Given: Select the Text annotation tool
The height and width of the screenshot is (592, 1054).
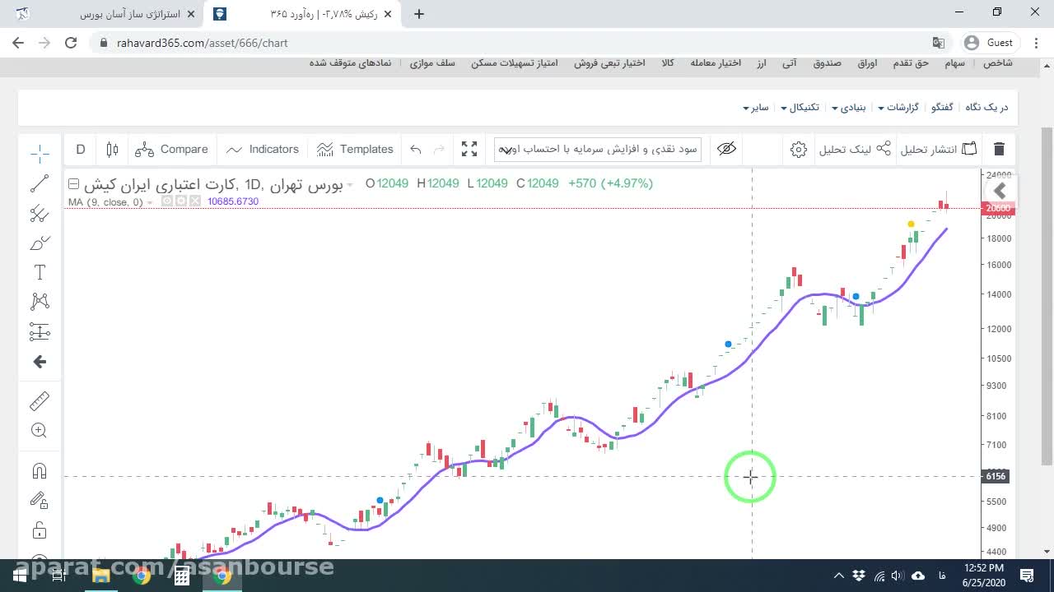Looking at the screenshot, I should tap(40, 273).
